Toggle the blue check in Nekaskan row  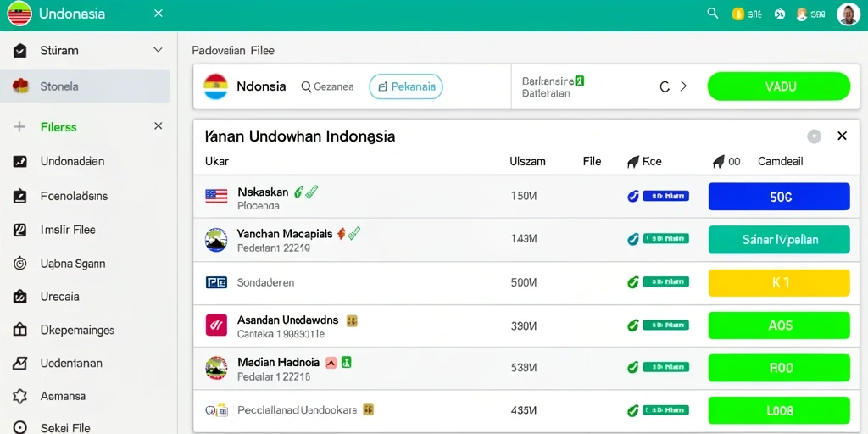[x=632, y=196]
